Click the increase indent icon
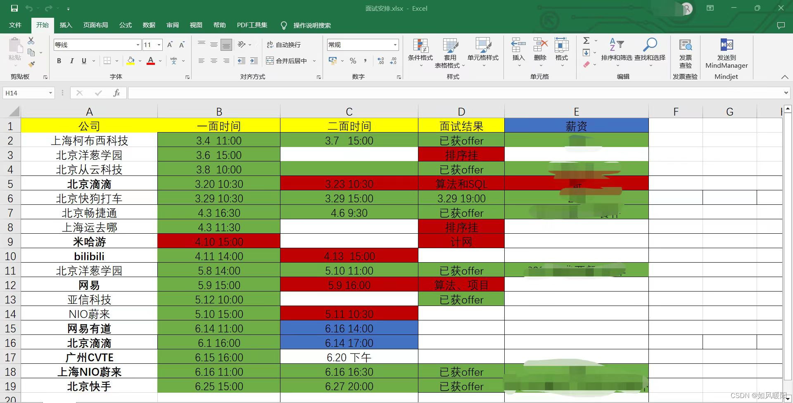Image resolution: width=793 pixels, height=403 pixels. pos(254,61)
